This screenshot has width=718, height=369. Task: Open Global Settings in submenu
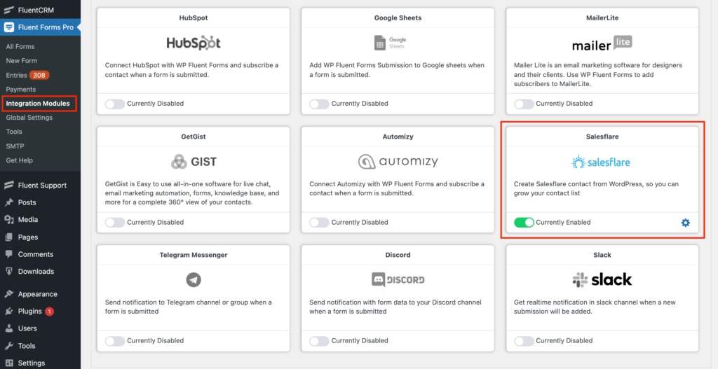point(29,118)
